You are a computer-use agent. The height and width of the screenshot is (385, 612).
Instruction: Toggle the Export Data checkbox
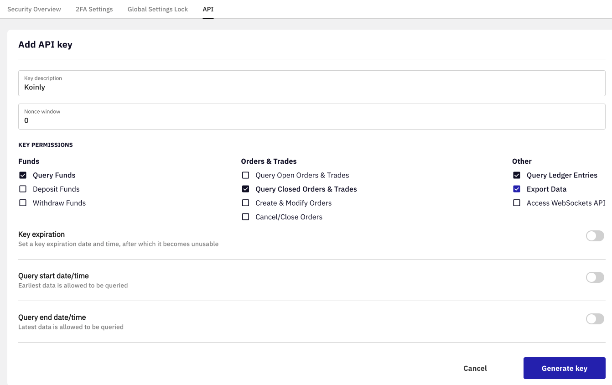[517, 189]
